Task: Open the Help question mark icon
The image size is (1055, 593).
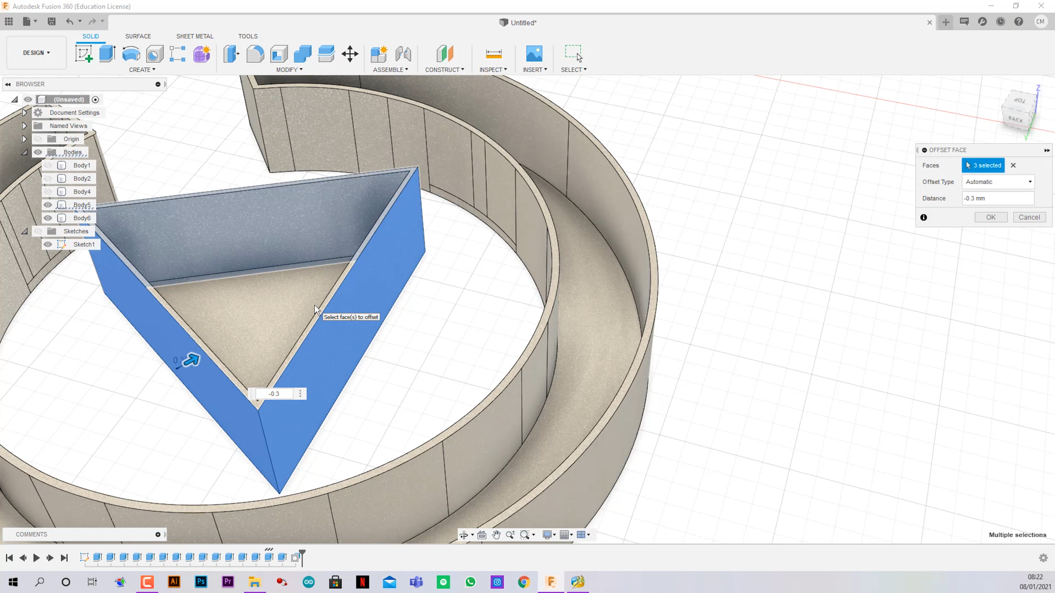Action: [1019, 22]
